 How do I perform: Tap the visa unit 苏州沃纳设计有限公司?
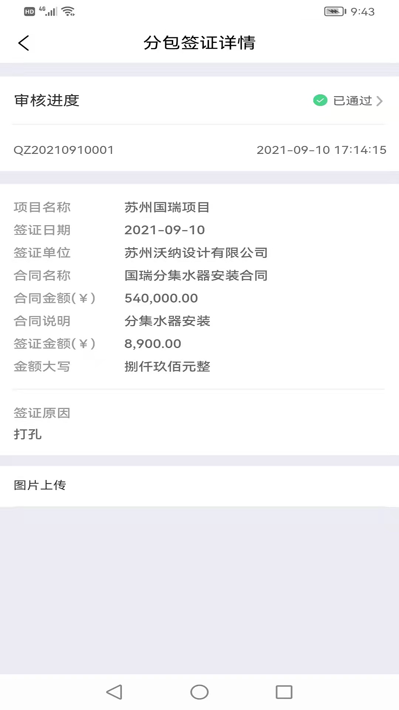point(196,253)
